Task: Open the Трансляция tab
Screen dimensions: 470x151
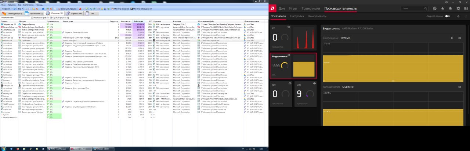Action: [311, 8]
